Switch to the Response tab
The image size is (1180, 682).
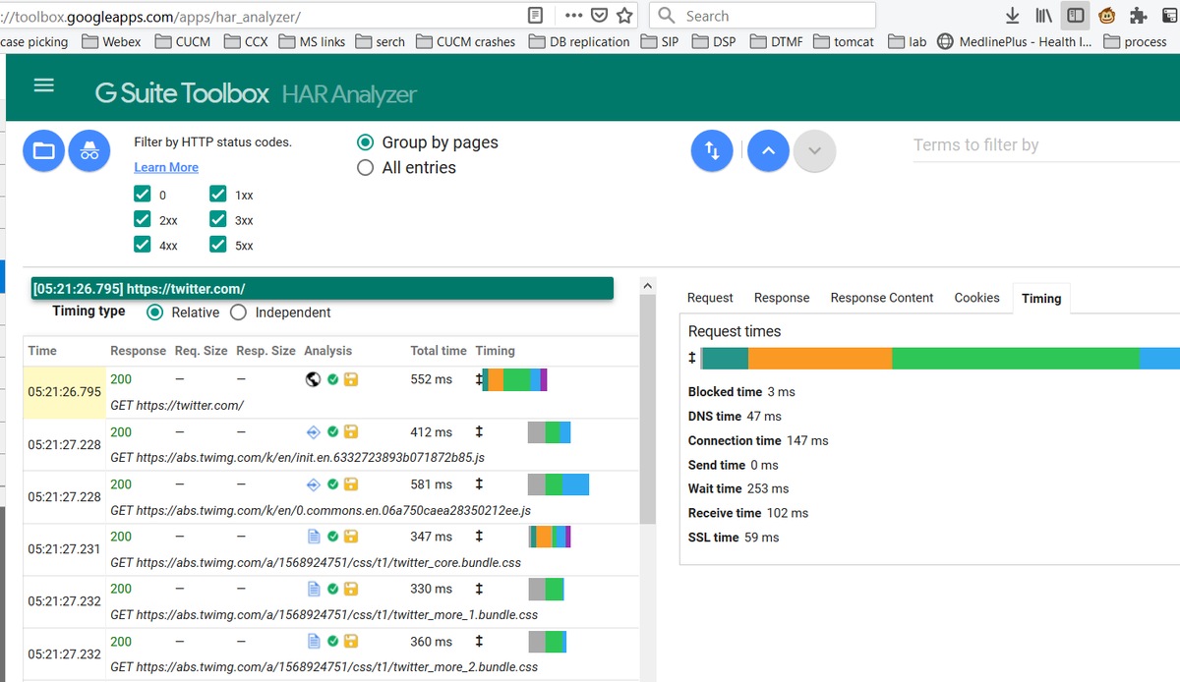coord(782,298)
